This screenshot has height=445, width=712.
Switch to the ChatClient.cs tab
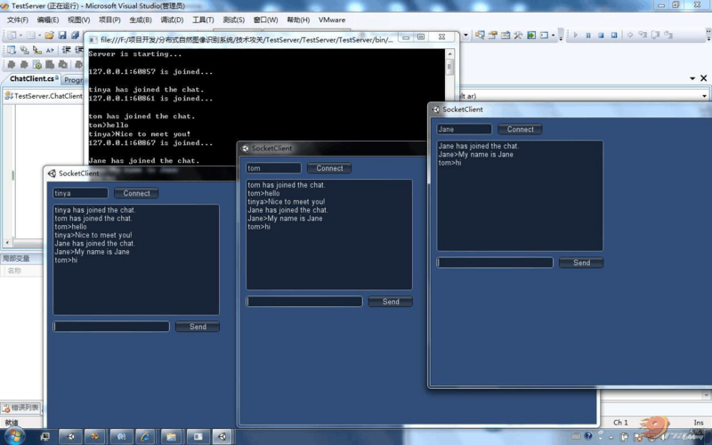(x=32, y=78)
